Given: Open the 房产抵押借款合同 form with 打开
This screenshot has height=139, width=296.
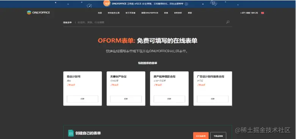Looking at the screenshot, I should click(x=169, y=99).
